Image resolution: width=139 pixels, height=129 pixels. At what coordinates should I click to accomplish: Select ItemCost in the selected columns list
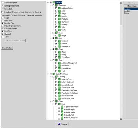[x=131, y=9]
